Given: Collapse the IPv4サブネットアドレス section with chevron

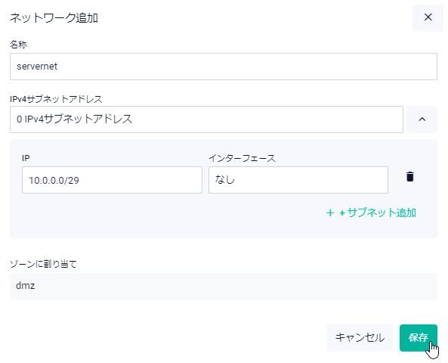Looking at the screenshot, I should coord(422,119).
